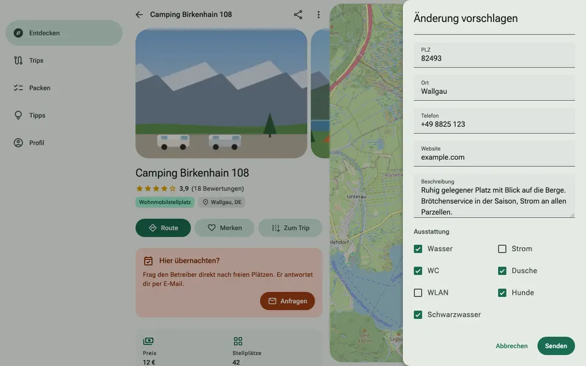586x366 pixels.
Task: Switch to Trips in the sidebar
Action: point(64,60)
